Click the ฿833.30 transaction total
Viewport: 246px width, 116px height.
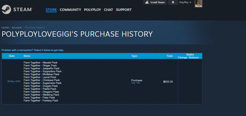[x=168, y=81]
